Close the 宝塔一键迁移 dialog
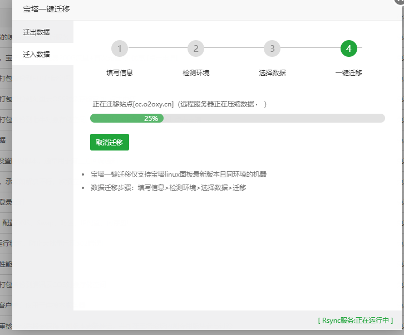404x335 pixels. [400, 1]
